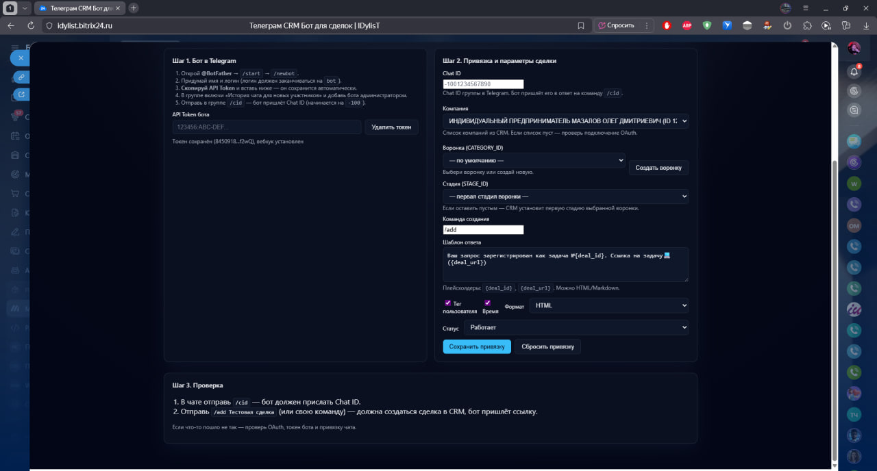Open the Bitrix24 notifications bell
877x471 pixels.
click(x=854, y=71)
